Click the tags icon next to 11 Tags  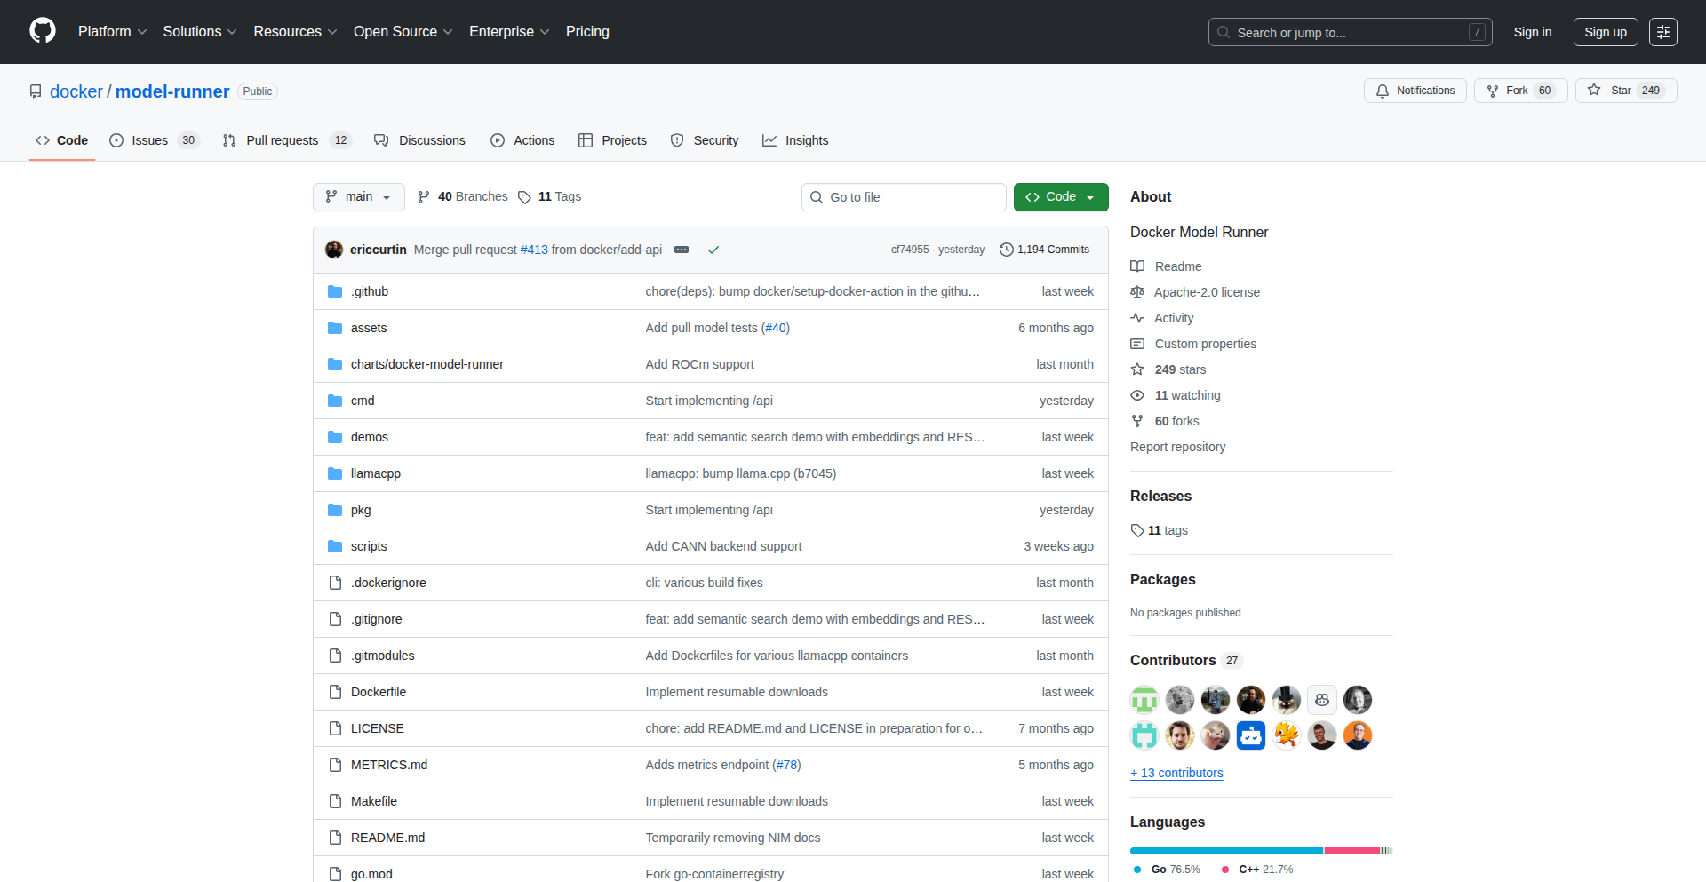click(x=523, y=196)
